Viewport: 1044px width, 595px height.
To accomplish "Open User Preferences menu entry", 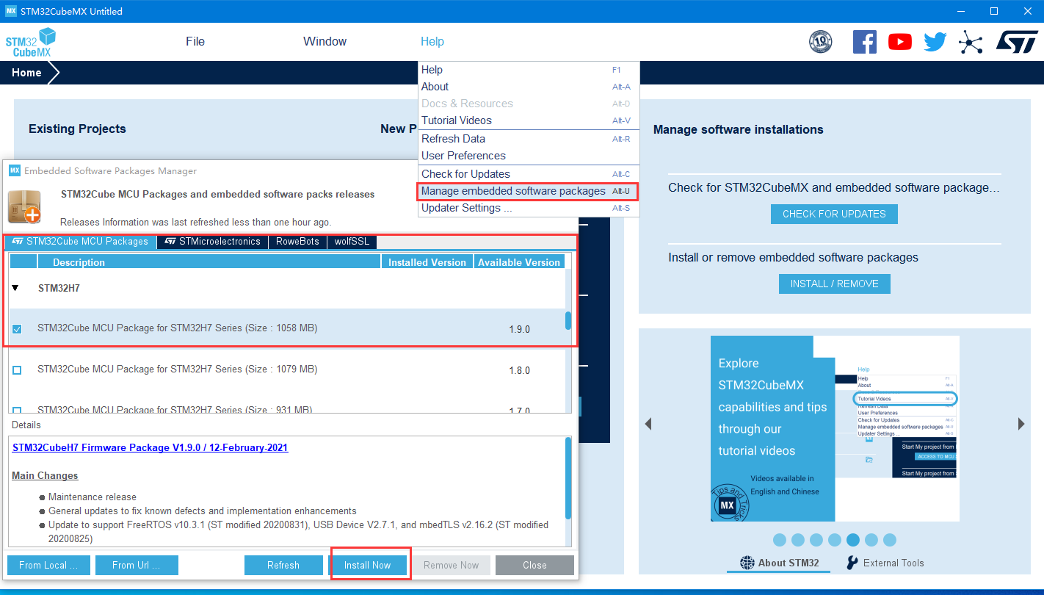I will (x=529, y=156).
